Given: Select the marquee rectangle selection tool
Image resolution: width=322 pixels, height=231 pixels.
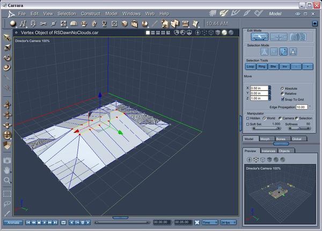Looking at the screenshot, I should point(7,194).
